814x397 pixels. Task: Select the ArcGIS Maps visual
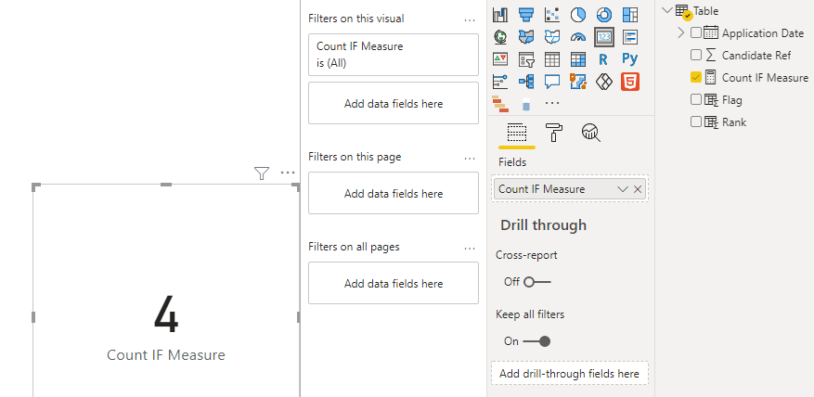578,82
